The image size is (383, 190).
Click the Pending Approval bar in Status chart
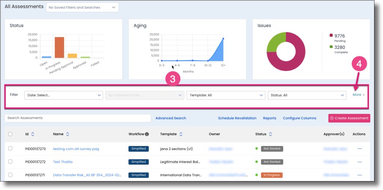coord(72,56)
